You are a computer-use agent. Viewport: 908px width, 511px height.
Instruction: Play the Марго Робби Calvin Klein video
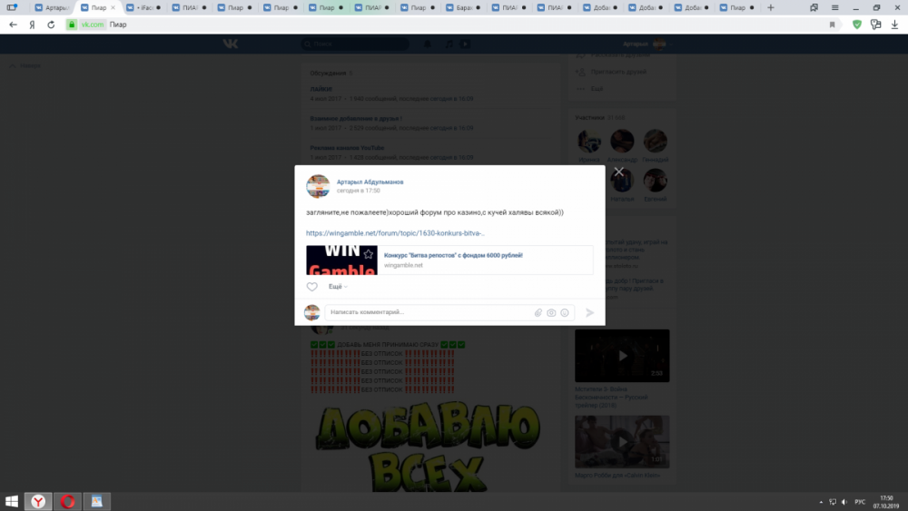point(622,441)
